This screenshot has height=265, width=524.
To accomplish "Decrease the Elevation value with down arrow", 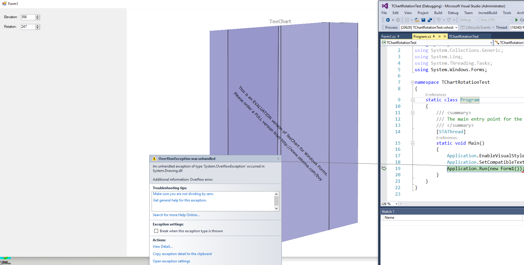I will 38,18.
